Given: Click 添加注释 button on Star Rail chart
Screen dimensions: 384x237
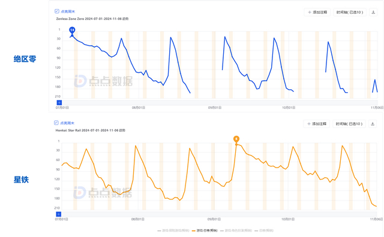Looking at the screenshot, I should click(317, 124).
